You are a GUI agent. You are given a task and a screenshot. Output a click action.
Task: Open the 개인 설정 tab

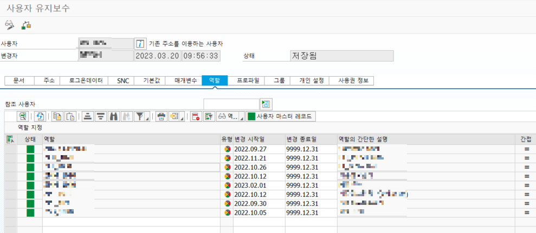tap(309, 81)
